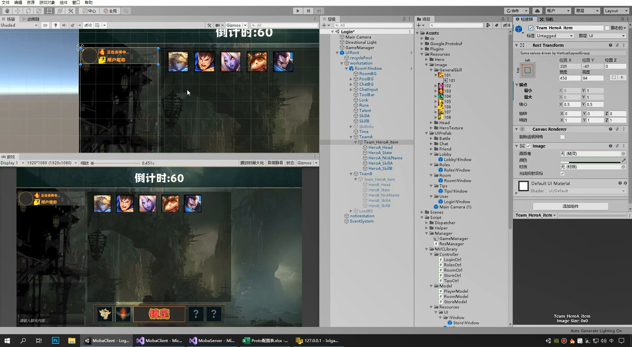Open the 文件 (File) menu
632x347 pixels.
tap(6, 3)
